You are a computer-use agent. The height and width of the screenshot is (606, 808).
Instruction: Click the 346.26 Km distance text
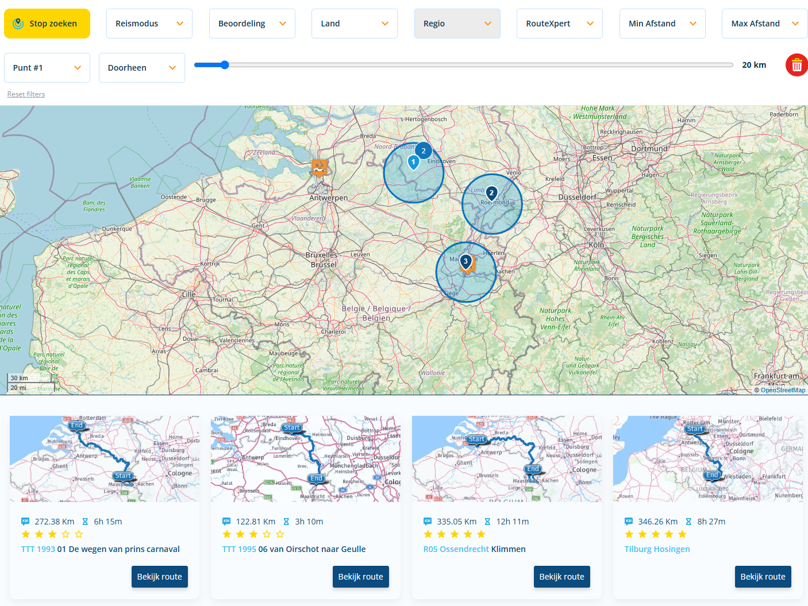click(658, 522)
